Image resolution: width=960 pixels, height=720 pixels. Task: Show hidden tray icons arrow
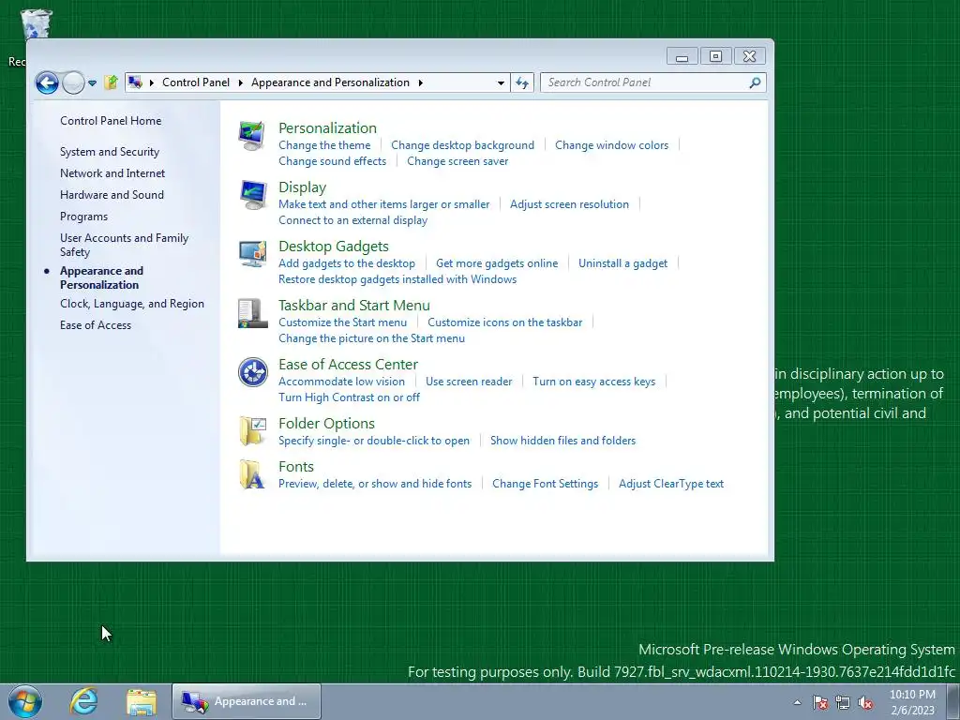click(x=797, y=702)
